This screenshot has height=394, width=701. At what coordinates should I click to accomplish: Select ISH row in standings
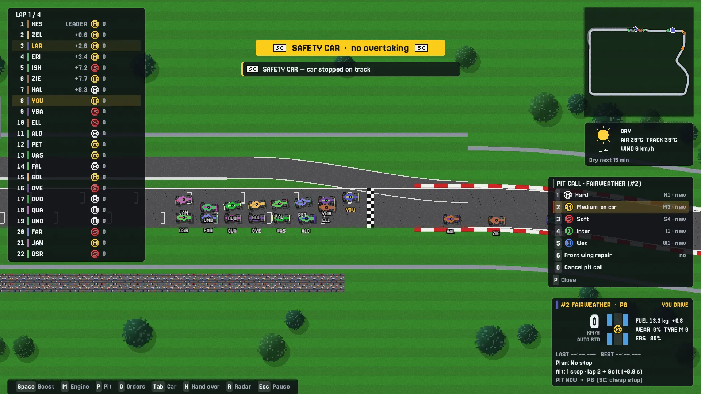click(76, 68)
